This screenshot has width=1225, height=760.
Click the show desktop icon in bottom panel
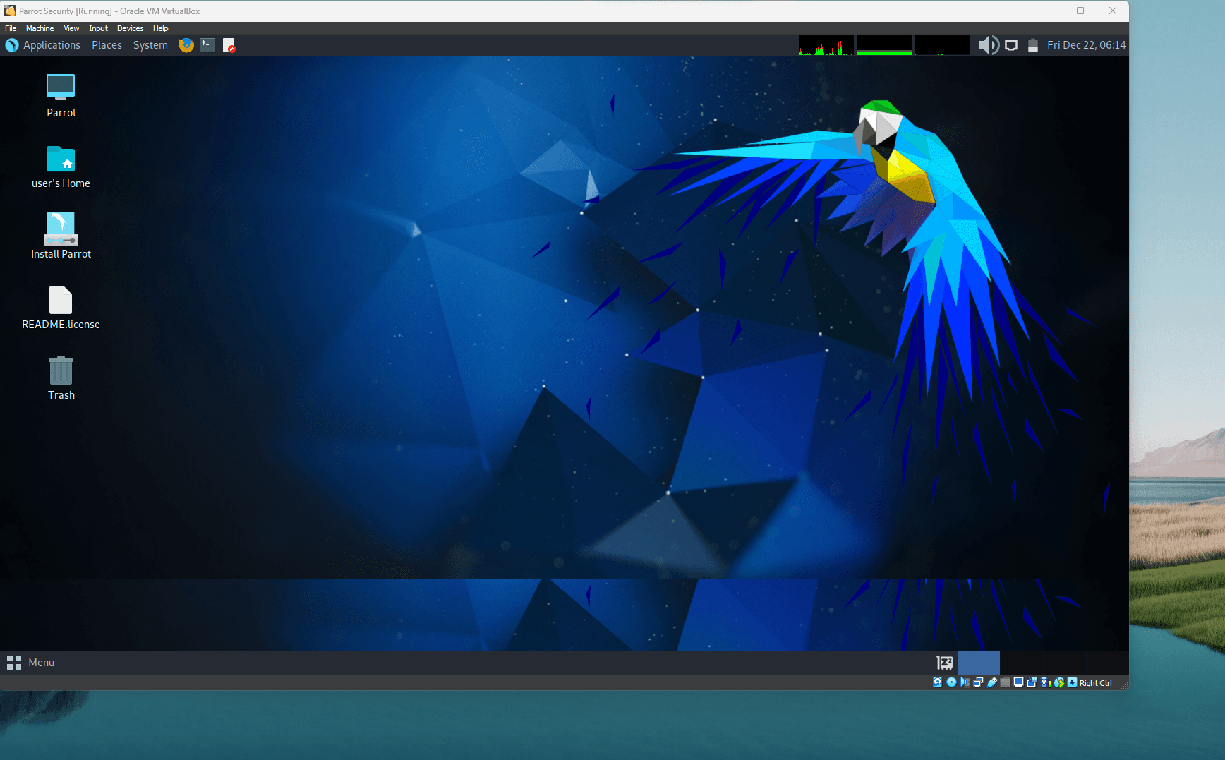944,663
